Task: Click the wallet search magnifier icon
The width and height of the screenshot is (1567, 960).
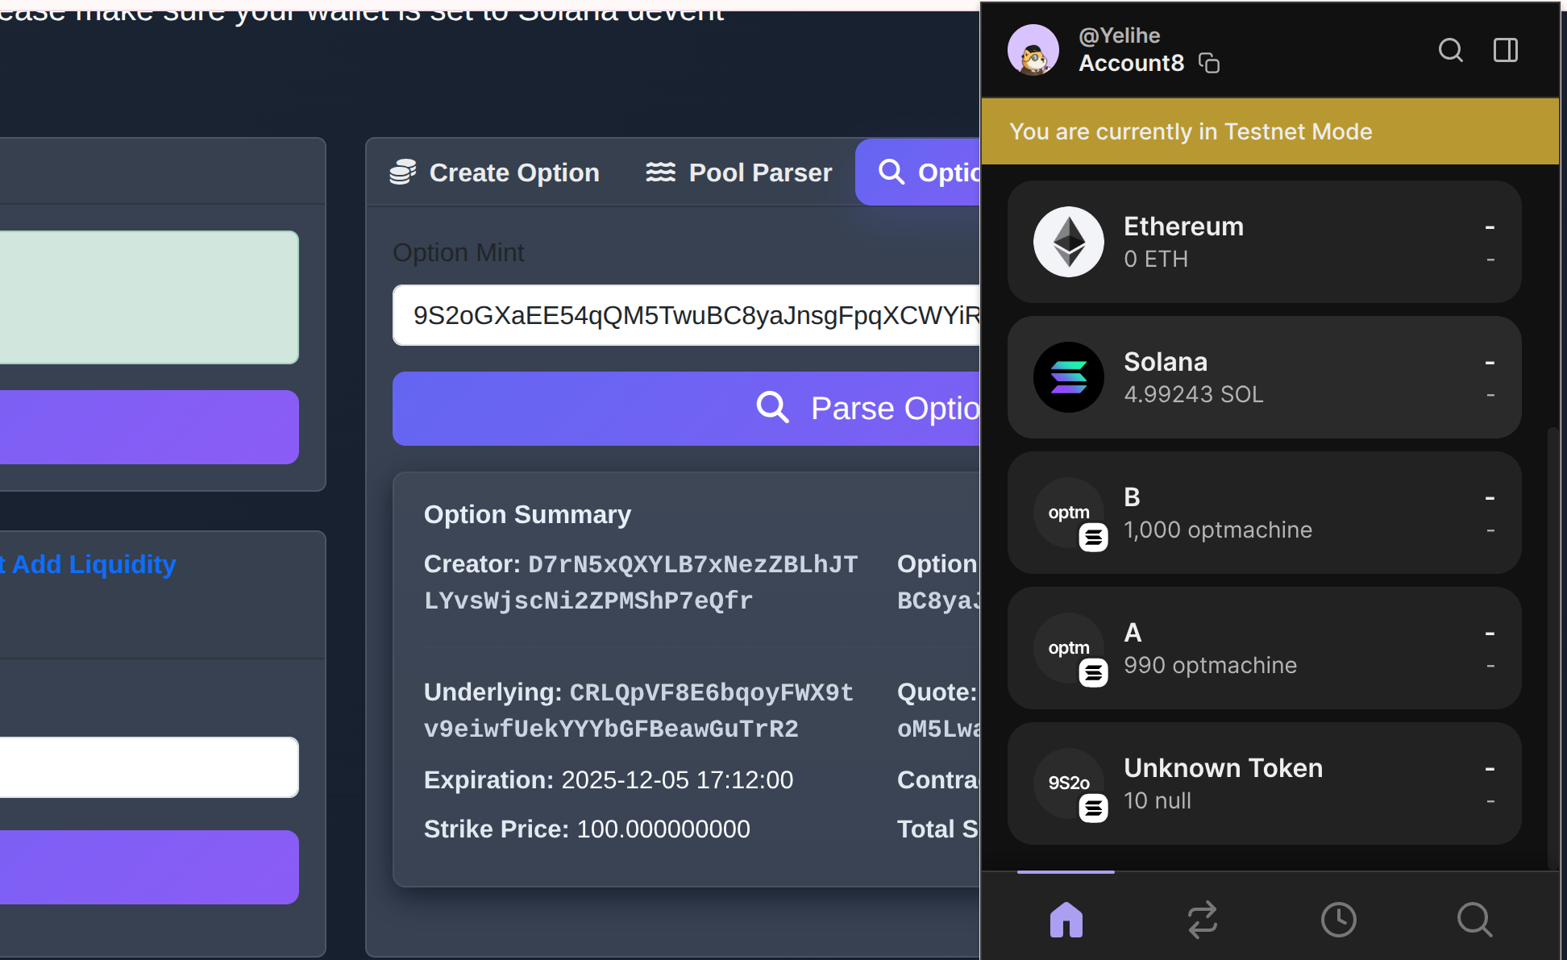Action: (1450, 50)
